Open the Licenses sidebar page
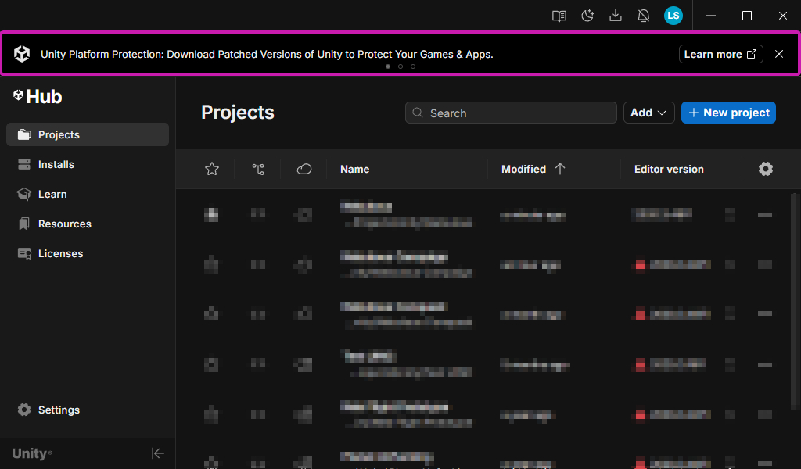 60,253
